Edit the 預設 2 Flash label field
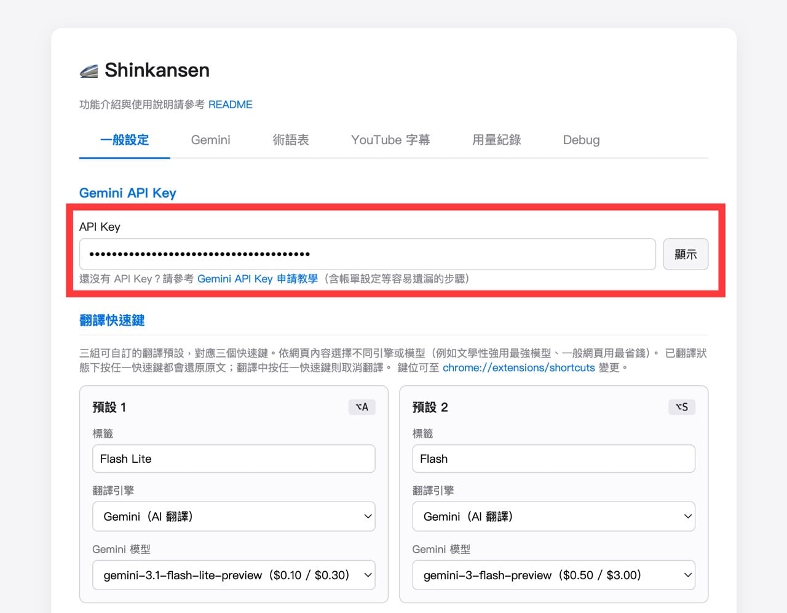Screen dimensions: 787x613 click(x=553, y=459)
